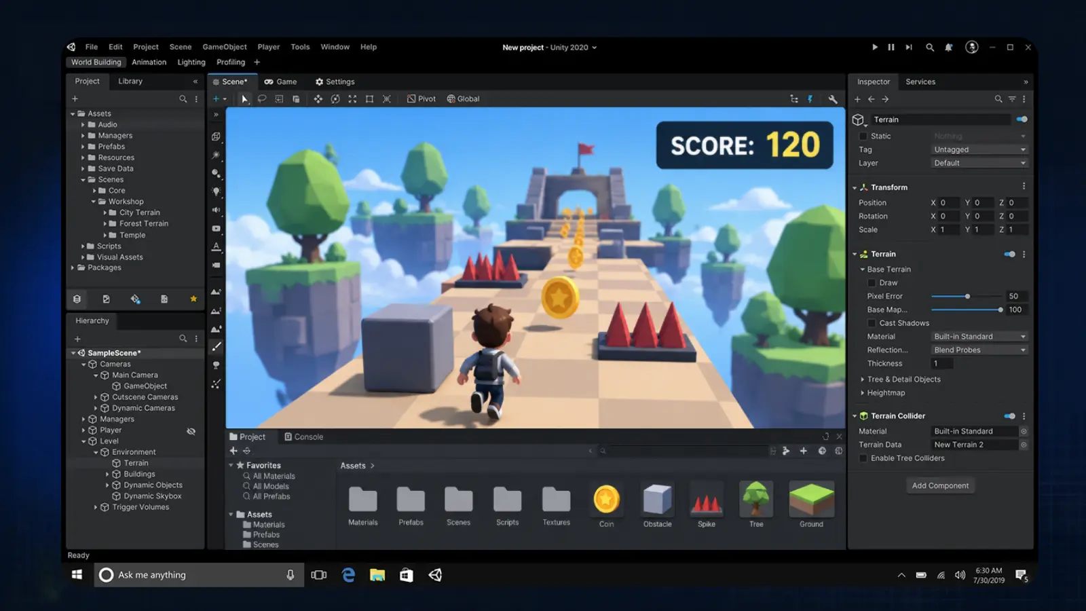Open the wrench tools icon in Scene toolbar
The width and height of the screenshot is (1086, 611).
point(833,99)
